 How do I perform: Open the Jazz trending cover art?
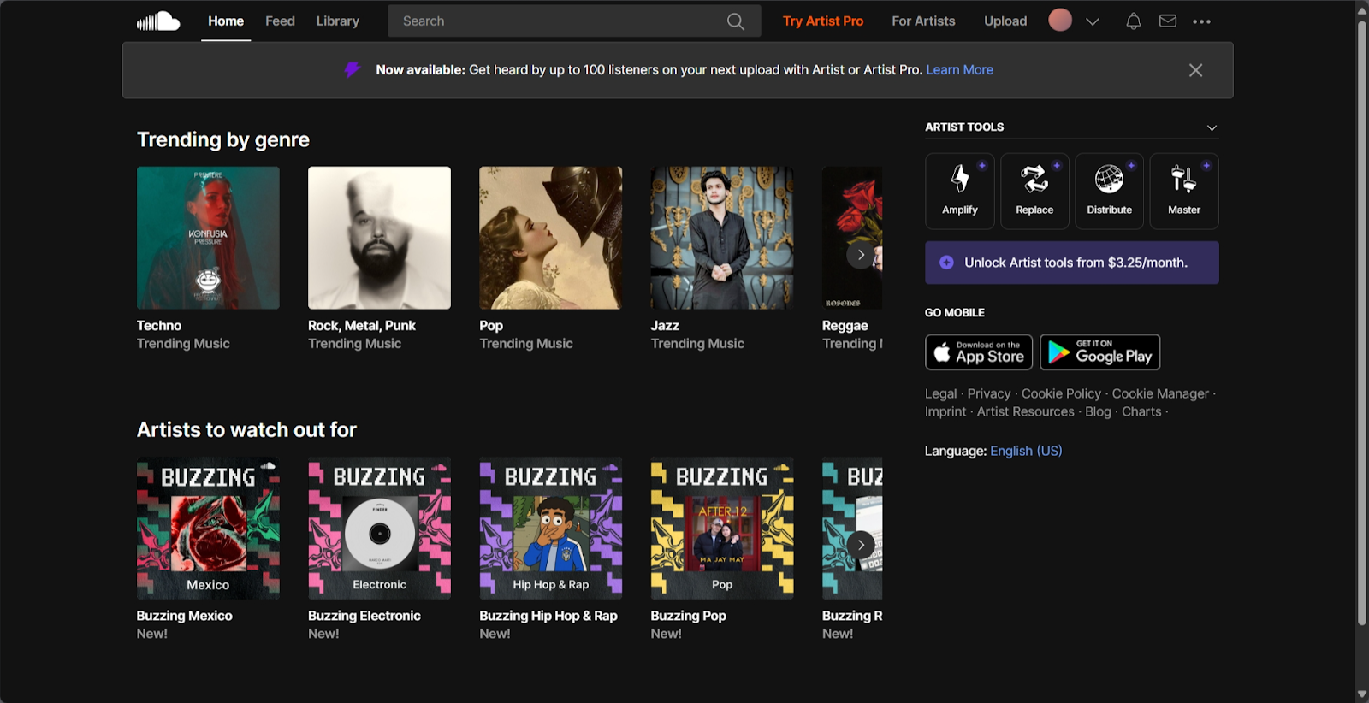tap(721, 238)
